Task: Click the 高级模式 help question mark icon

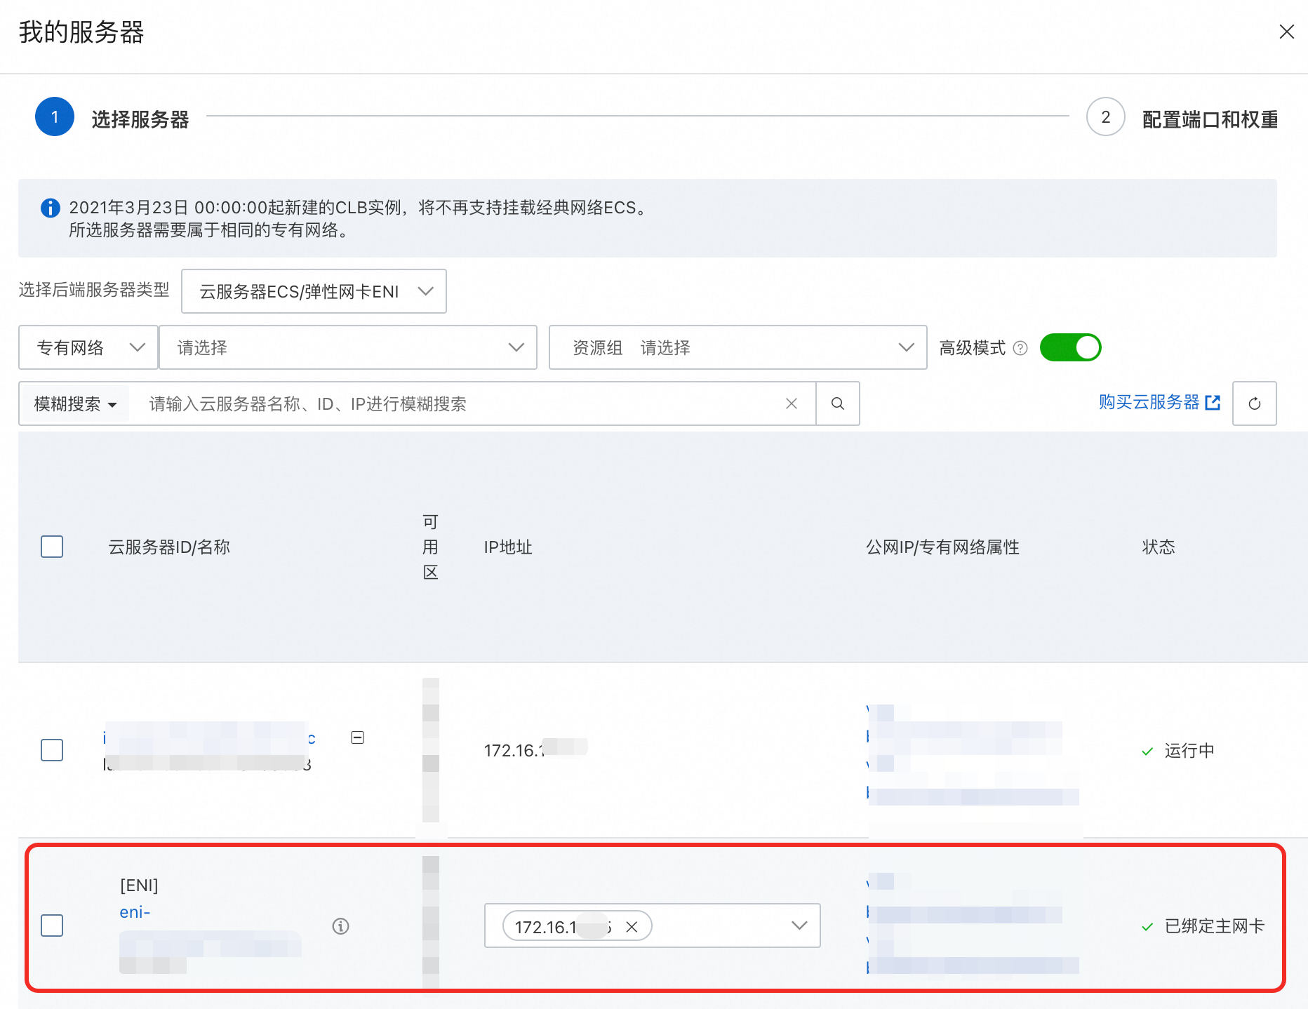Action: (1020, 348)
